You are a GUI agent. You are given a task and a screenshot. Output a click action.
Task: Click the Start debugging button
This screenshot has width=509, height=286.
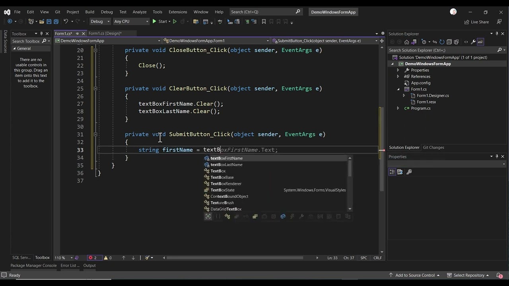(159, 21)
